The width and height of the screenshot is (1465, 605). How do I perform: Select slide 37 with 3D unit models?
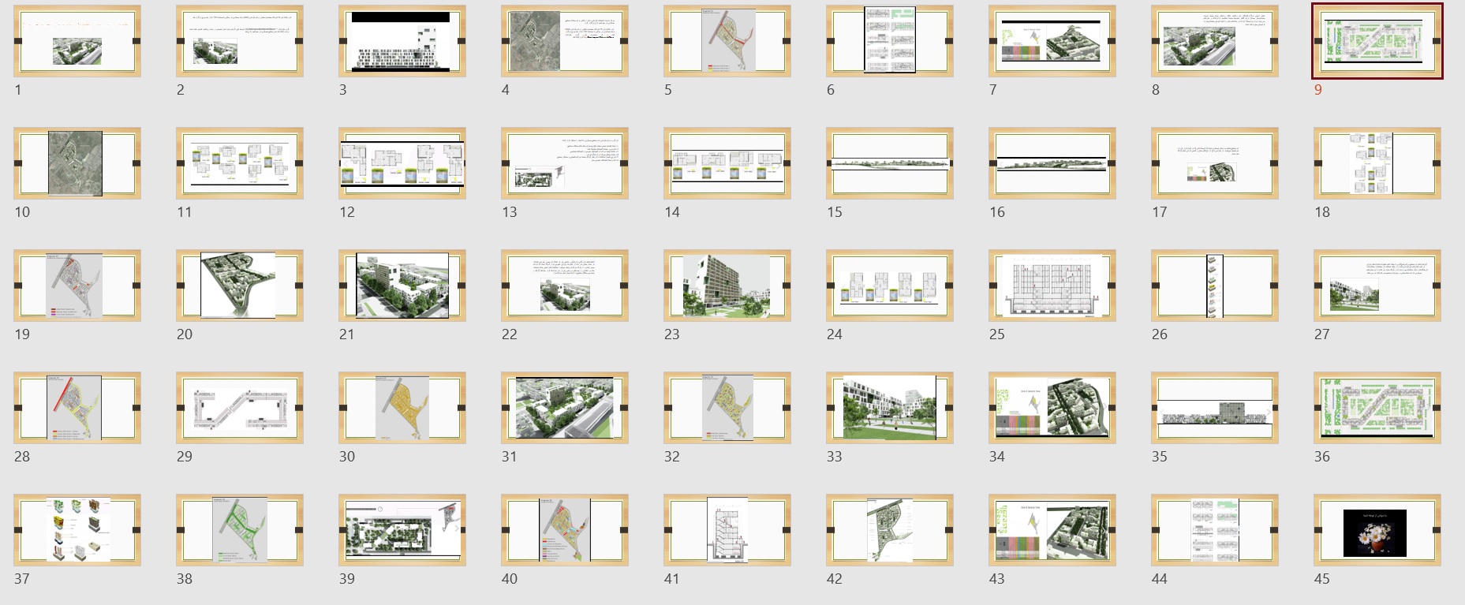[77, 530]
